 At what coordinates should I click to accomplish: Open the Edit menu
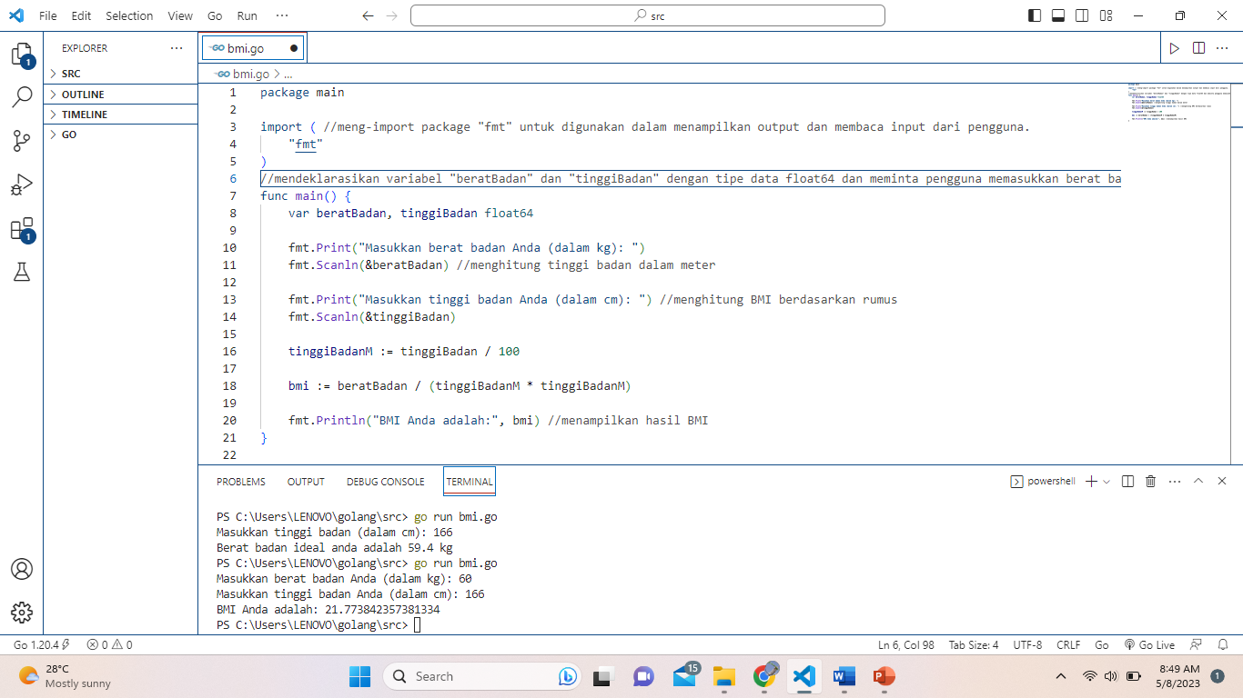81,15
